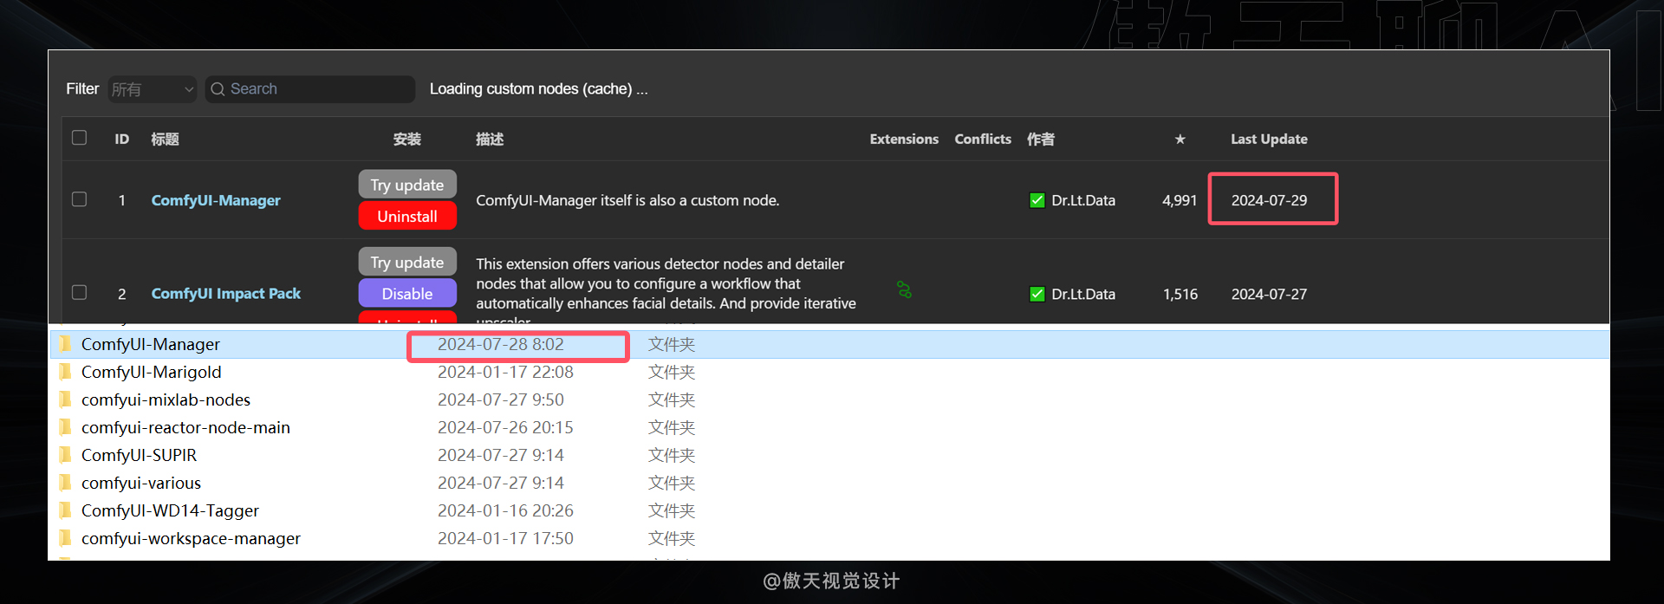Click the 2024-07-29 last update cell
Image resolution: width=1664 pixels, height=604 pixels.
(1269, 200)
